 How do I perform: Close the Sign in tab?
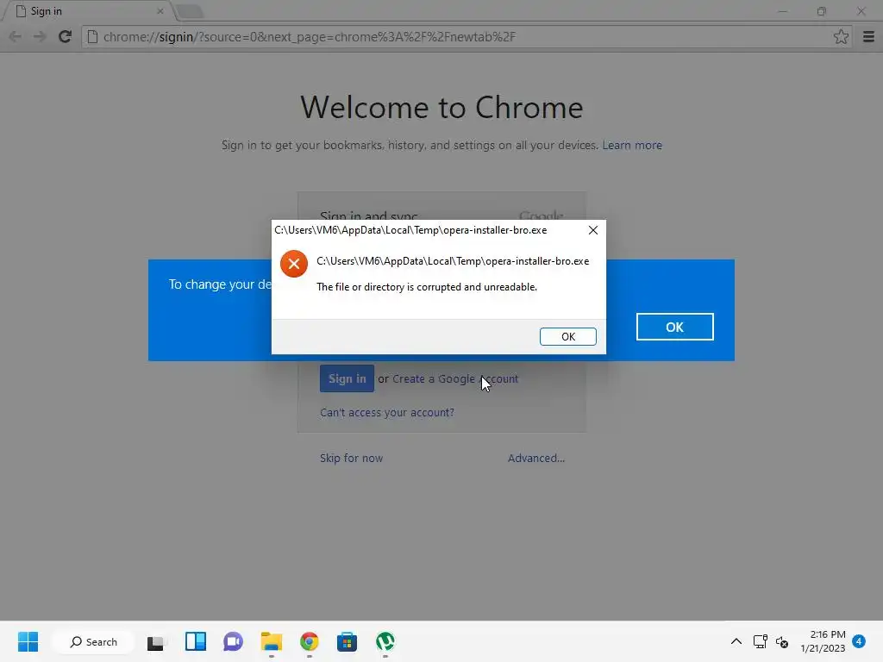(x=160, y=11)
